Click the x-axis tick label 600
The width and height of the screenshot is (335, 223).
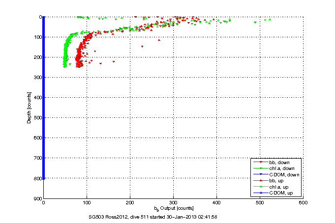(x=303, y=203)
